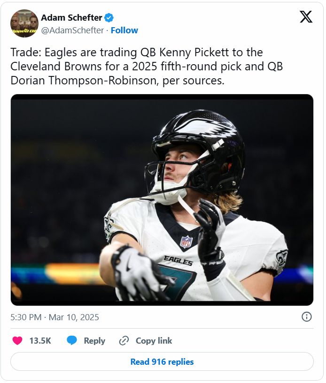Image resolution: width=326 pixels, height=383 pixels.
Task: Click the 13.5K likes count
Action: pyautogui.click(x=40, y=341)
